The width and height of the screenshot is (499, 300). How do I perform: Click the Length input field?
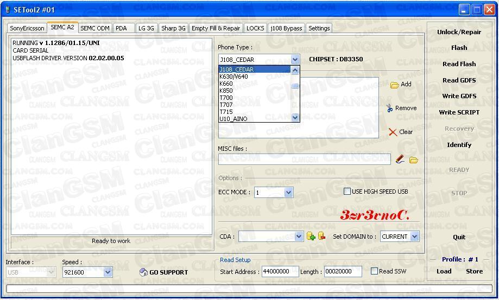coord(343,271)
